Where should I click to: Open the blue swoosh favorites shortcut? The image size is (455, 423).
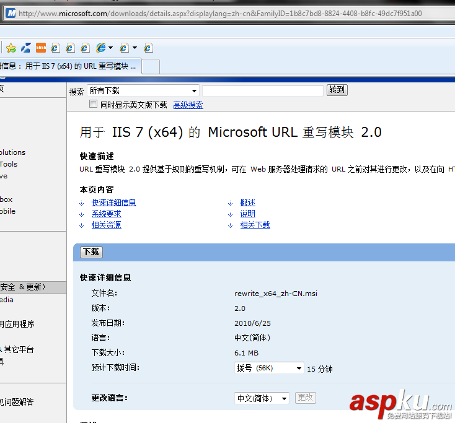point(26,48)
